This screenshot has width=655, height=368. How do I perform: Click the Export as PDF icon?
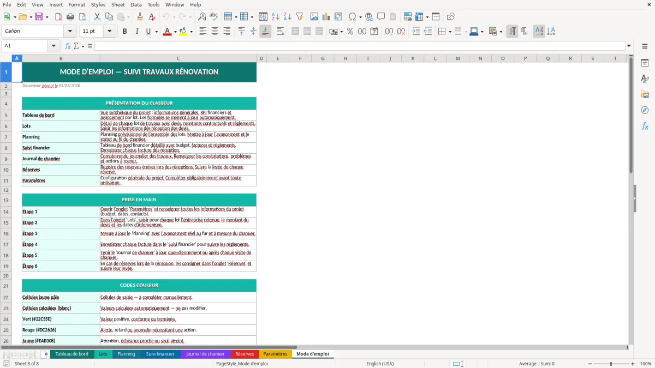click(58, 17)
